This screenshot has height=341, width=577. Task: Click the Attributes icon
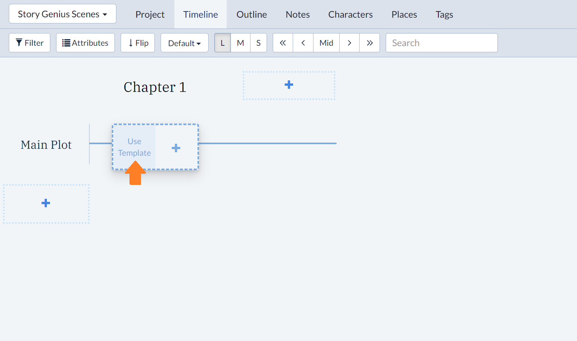(x=85, y=43)
